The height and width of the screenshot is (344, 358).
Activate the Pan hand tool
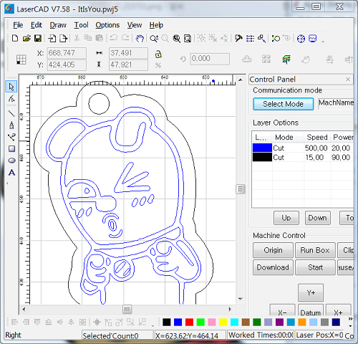pos(140,38)
